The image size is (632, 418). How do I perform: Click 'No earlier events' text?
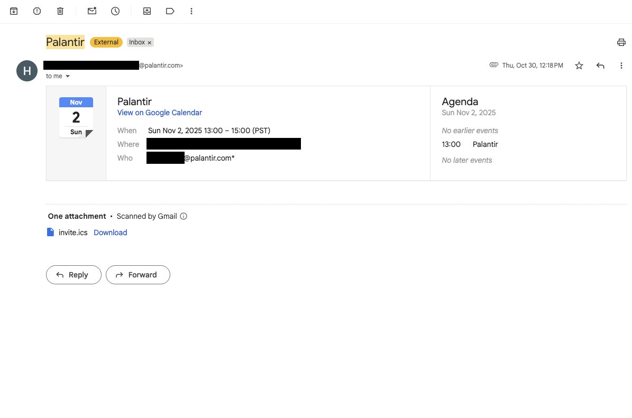coord(470,131)
